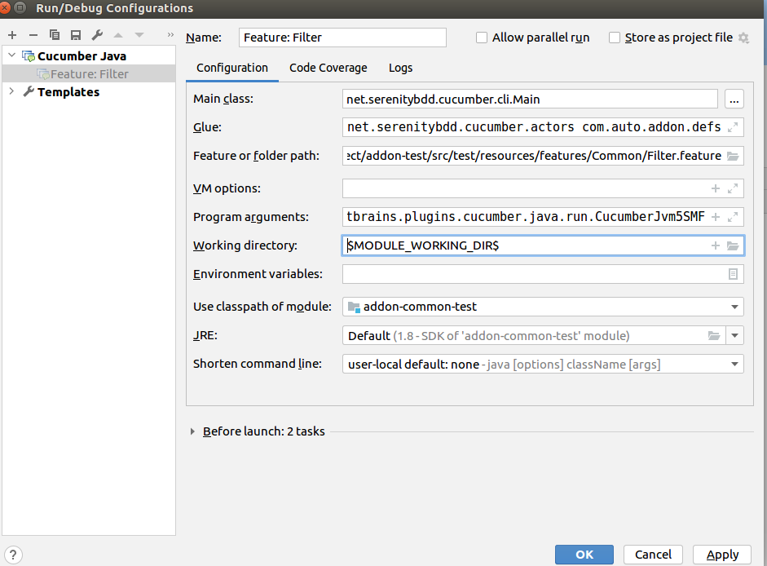
Task: Click into the Name input field
Action: pyautogui.click(x=342, y=38)
